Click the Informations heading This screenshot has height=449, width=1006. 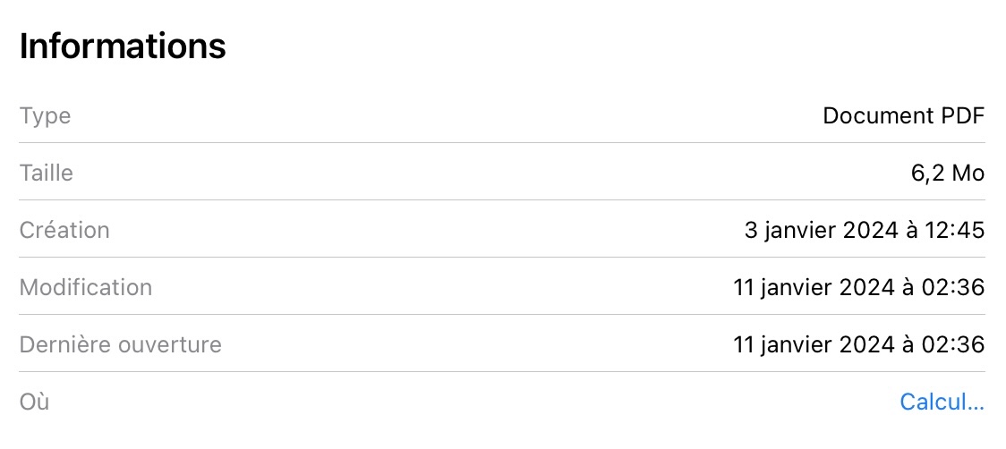(x=123, y=47)
